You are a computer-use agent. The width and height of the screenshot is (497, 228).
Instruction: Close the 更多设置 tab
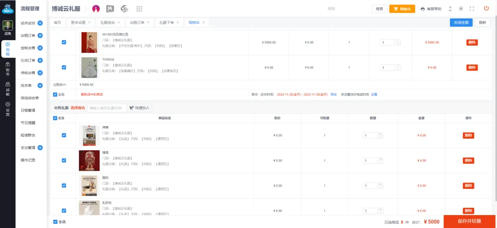89,22
